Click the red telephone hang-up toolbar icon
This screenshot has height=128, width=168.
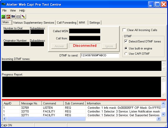tap(8, 17)
